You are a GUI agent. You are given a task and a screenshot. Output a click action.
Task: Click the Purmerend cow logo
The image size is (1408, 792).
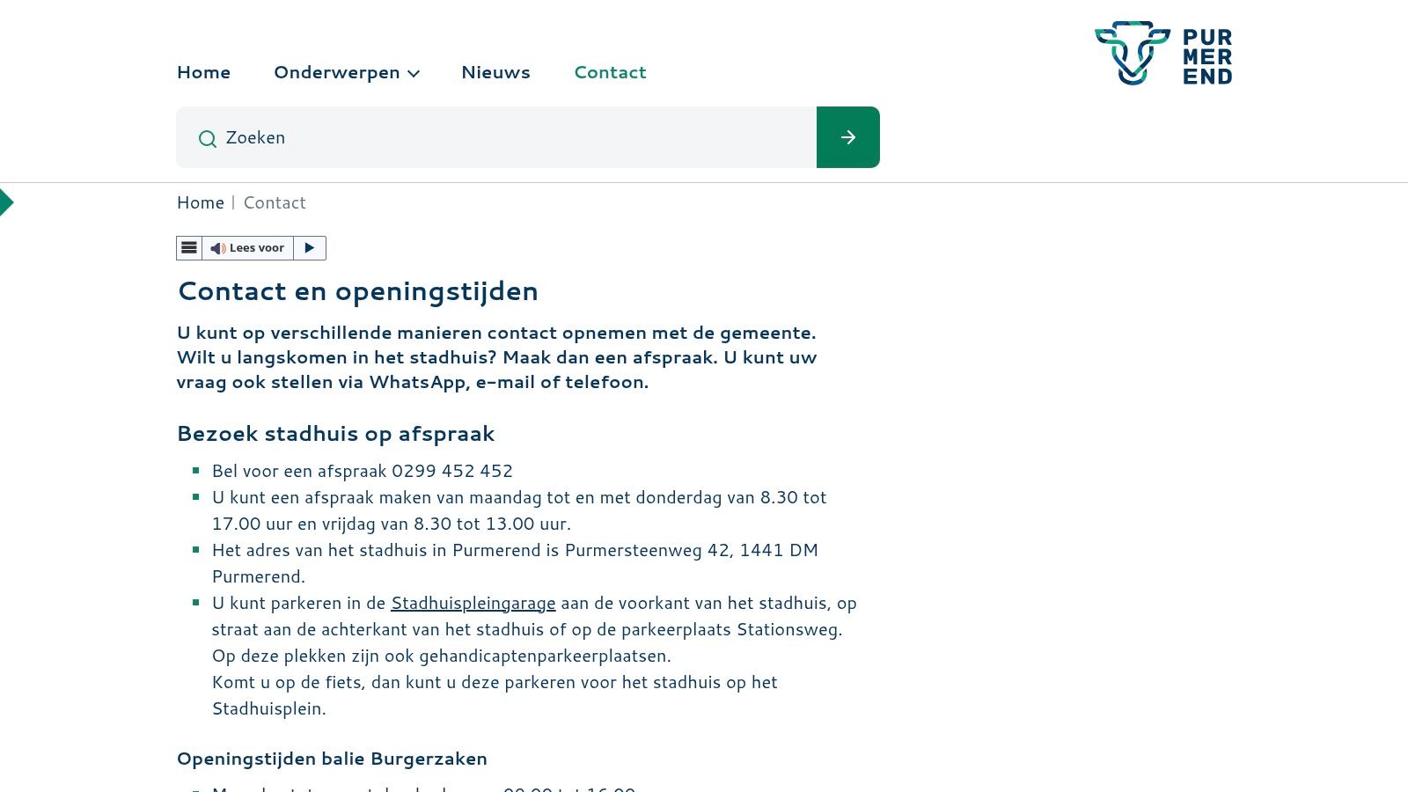1133,53
